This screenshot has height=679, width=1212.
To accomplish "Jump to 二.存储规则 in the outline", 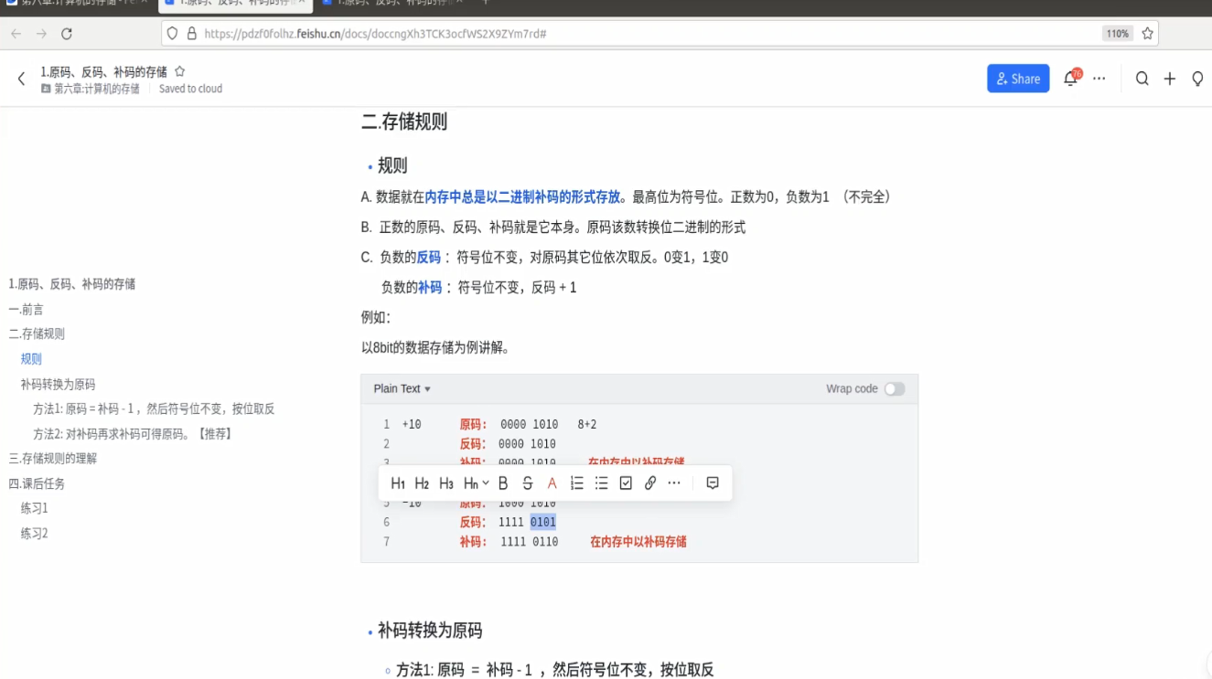I will point(37,334).
